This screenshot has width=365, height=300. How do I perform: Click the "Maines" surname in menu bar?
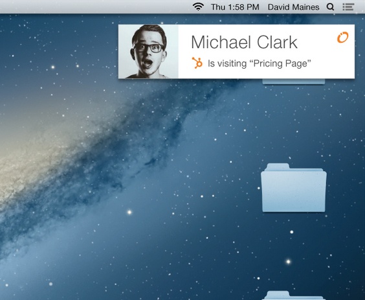tap(306, 7)
